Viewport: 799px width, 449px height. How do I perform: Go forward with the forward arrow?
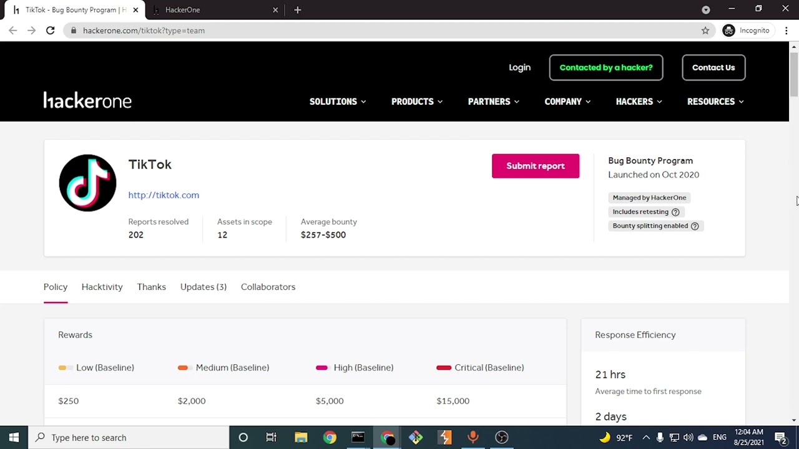coord(31,31)
